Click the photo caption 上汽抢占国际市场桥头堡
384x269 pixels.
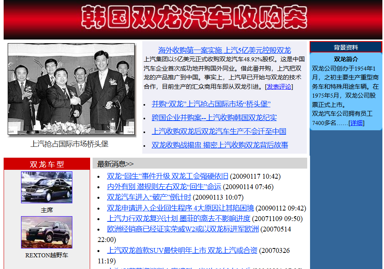click(x=69, y=144)
